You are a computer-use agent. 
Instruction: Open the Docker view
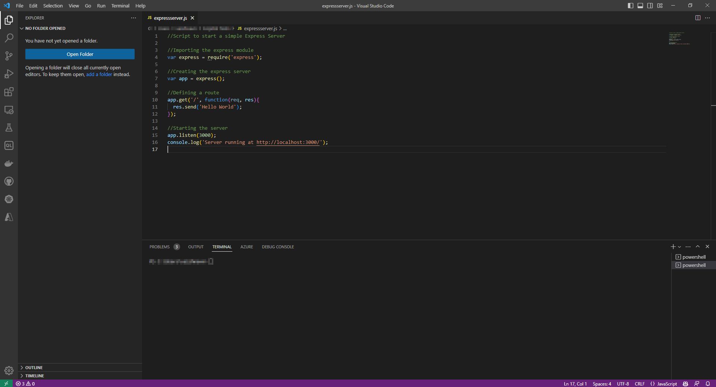[9, 164]
